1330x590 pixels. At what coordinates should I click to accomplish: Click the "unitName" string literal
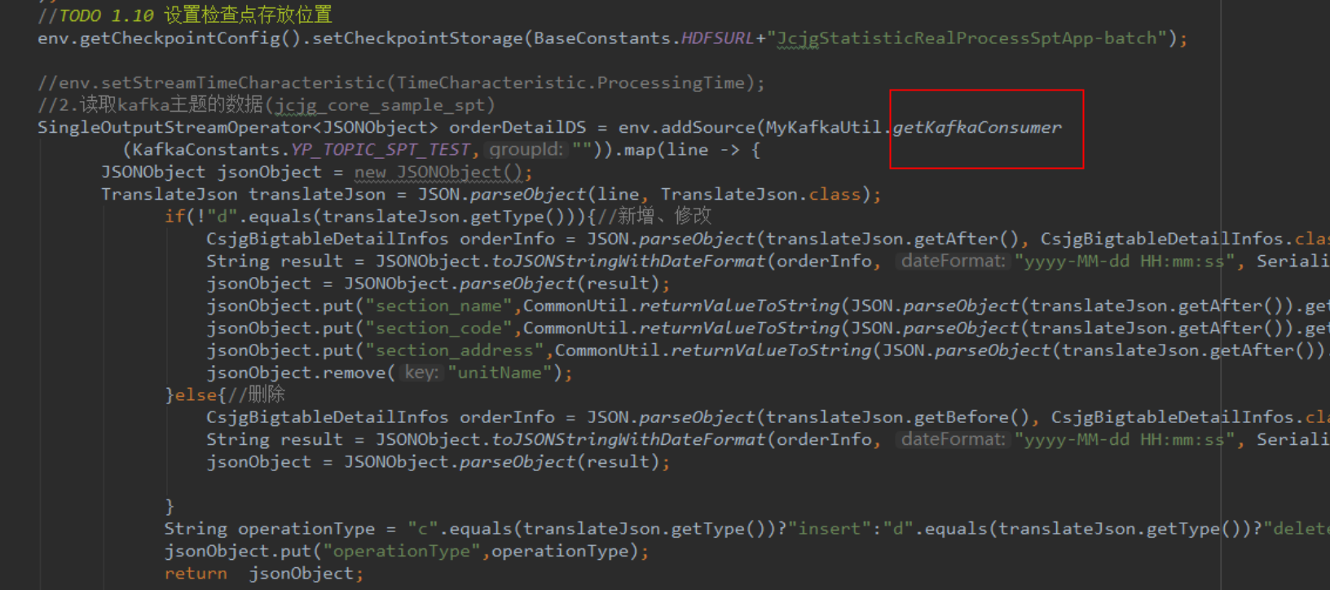500,372
